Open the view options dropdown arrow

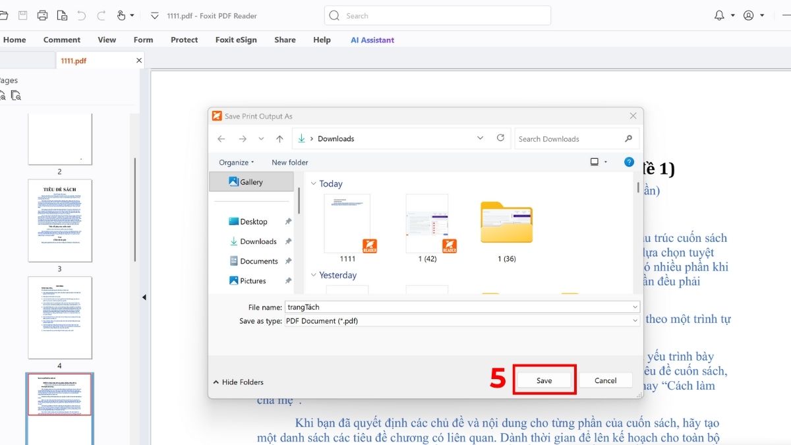tap(606, 162)
